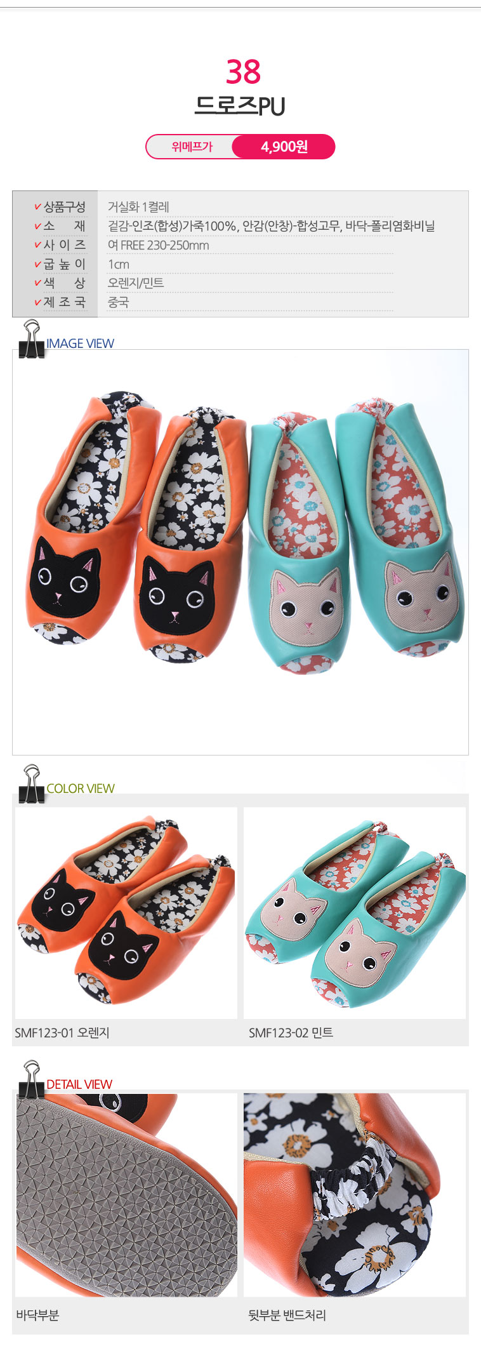Click the red checkmark next to 굽높이
The image size is (481, 1365).
pos(37,265)
